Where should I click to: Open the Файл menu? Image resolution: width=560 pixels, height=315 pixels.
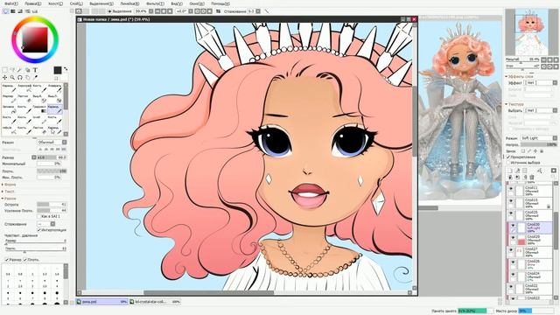click(x=11, y=3)
